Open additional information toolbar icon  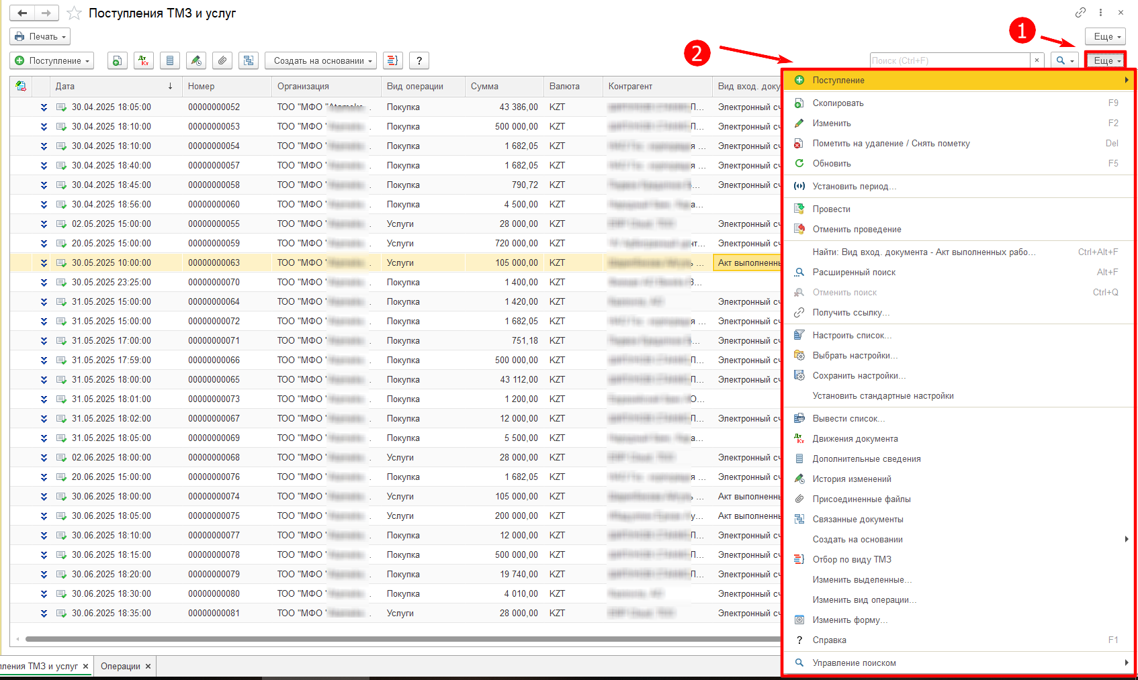click(x=170, y=60)
